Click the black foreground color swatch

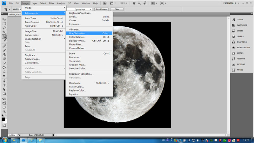[3, 119]
